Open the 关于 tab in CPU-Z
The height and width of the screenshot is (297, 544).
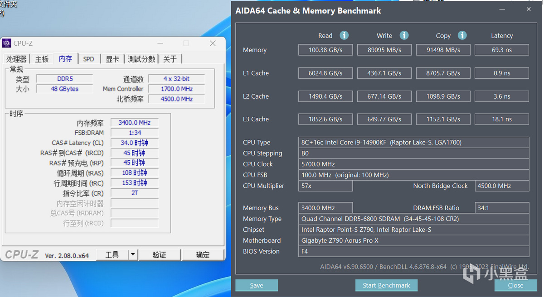170,59
